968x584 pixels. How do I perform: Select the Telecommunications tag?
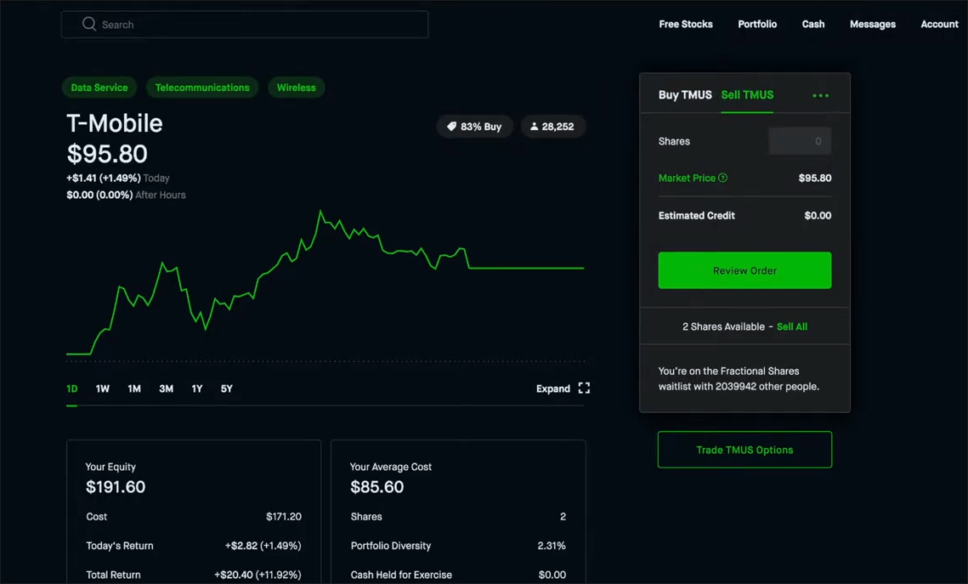click(x=202, y=88)
